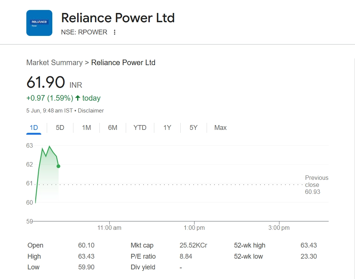The image size is (355, 279).
Task: Click the Reliance Power logo icon
Action: [x=39, y=23]
